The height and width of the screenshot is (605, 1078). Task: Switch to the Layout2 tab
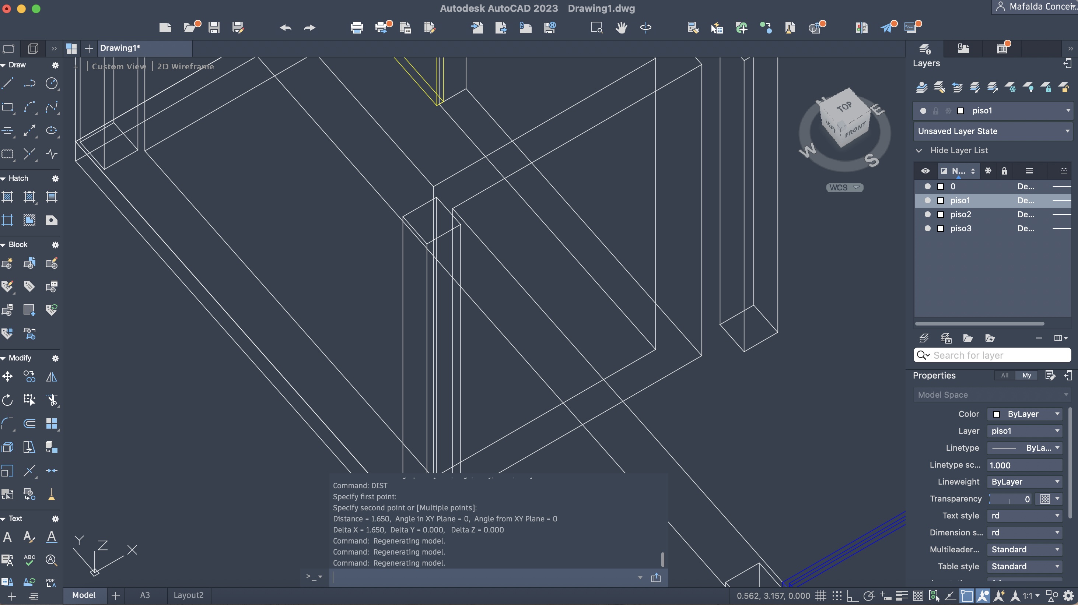click(188, 595)
